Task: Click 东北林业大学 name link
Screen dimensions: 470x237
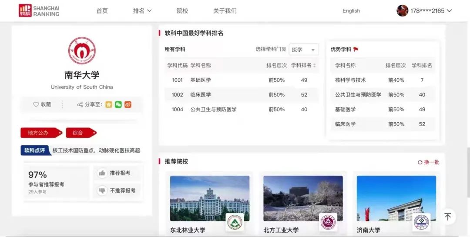Action: pos(188,230)
